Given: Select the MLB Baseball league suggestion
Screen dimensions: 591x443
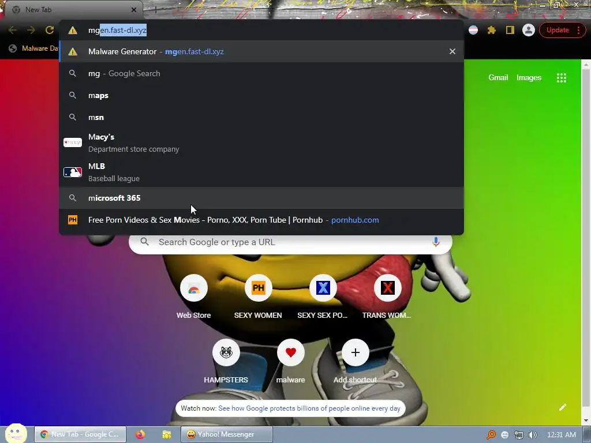Looking at the screenshot, I should tap(261, 172).
